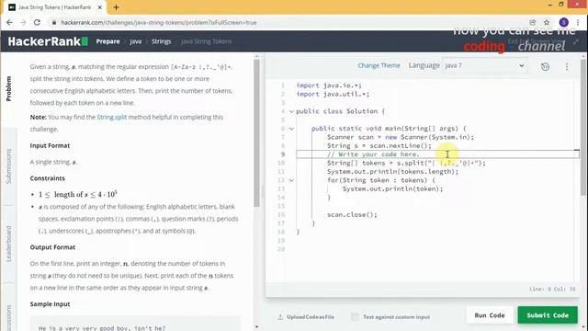Click Change Theme in editor

click(379, 65)
